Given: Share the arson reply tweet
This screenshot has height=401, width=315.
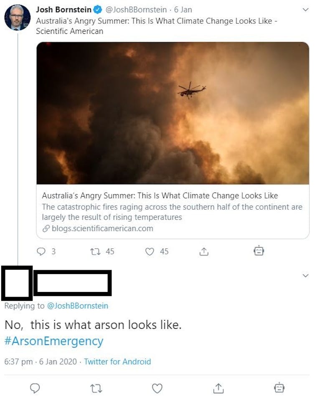Looking at the screenshot, I should 218,388.
